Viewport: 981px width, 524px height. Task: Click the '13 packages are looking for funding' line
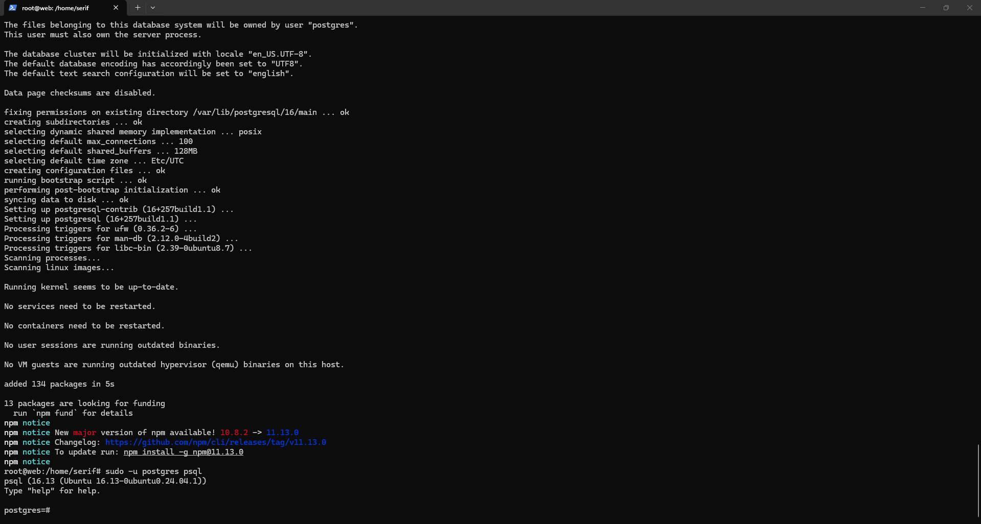(84, 403)
